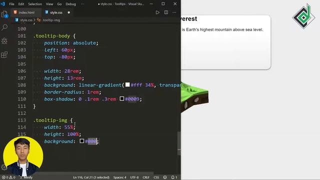Change indentation via Spaces: 4
This screenshot has height=180, width=320.
click(120, 177)
